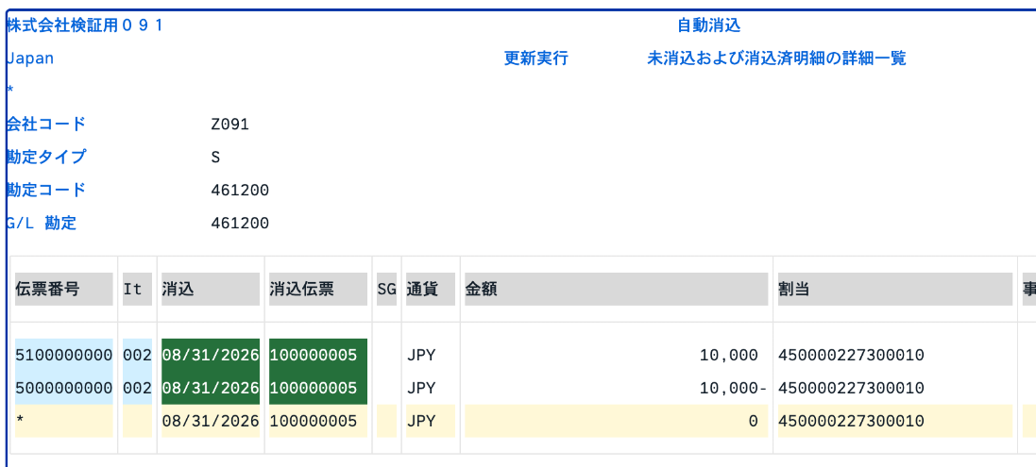Click 未消込および消込済明細の詳細一覧 heading
This screenshot has width=1036, height=467.
[776, 58]
